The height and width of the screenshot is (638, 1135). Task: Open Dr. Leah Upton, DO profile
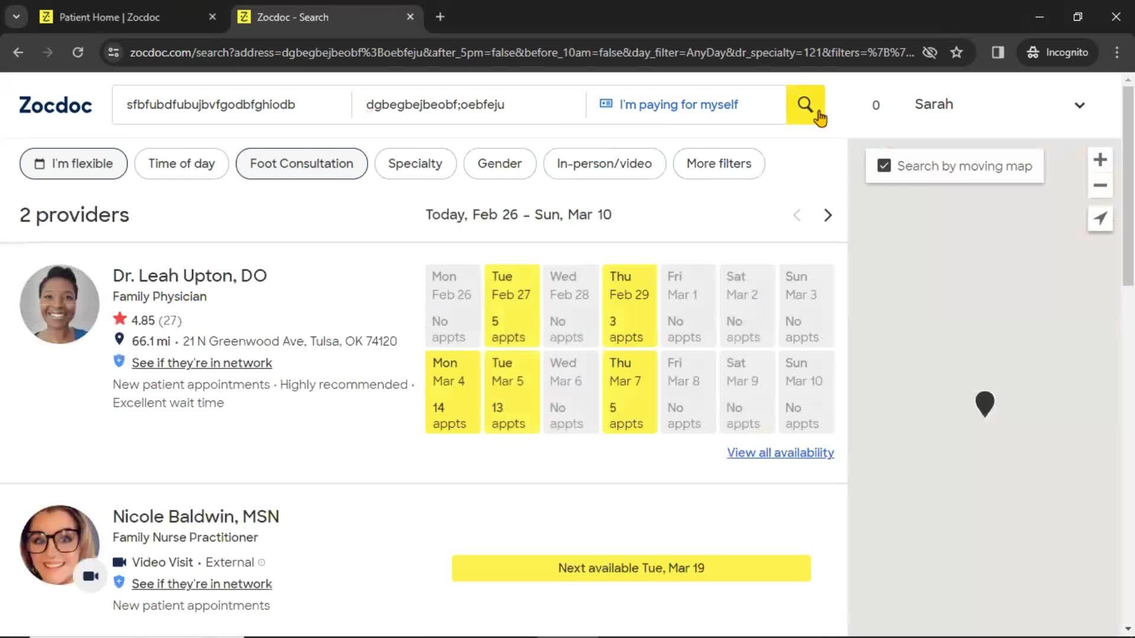(190, 275)
